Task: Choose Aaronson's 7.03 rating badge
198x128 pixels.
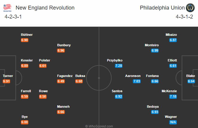Action: pos(137,81)
